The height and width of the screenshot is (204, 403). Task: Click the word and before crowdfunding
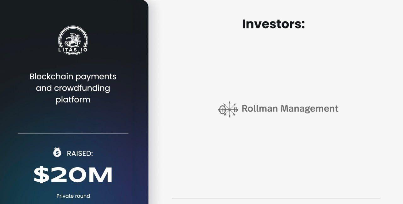(43, 88)
